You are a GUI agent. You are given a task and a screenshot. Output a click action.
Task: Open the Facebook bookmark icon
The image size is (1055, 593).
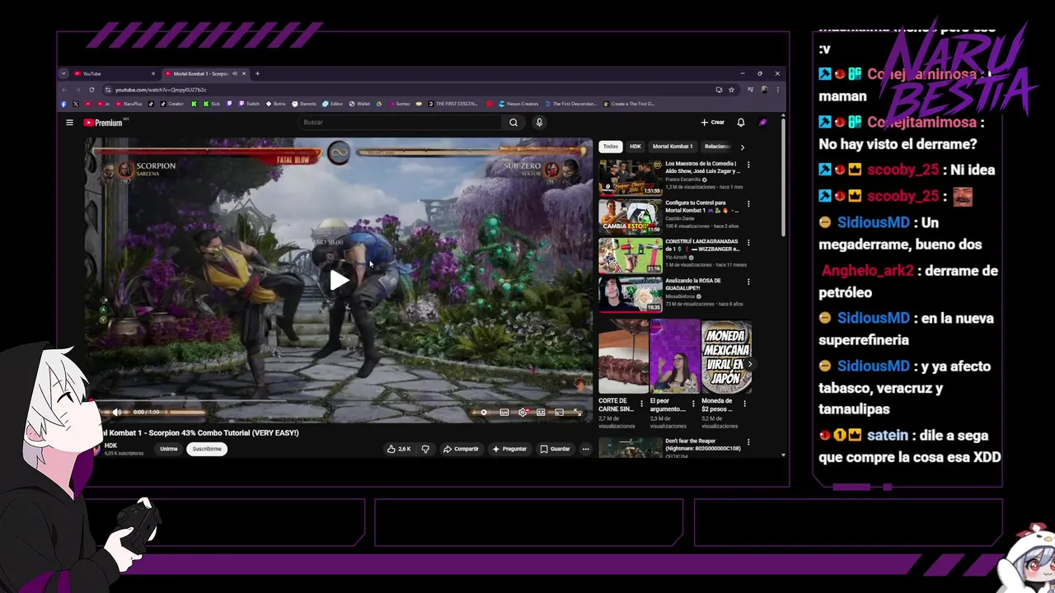pyautogui.click(x=63, y=104)
